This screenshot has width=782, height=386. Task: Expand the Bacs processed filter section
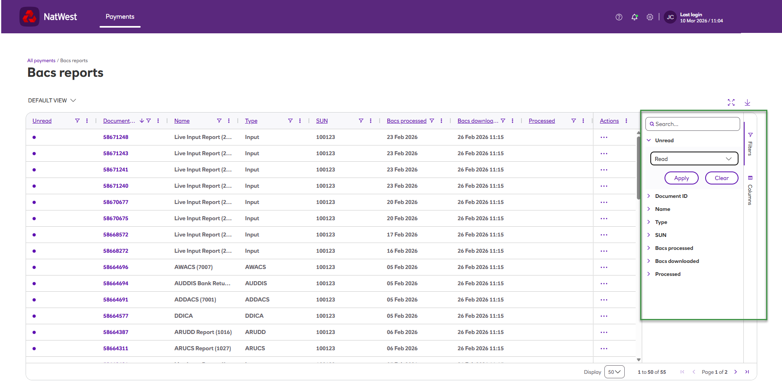click(x=674, y=248)
